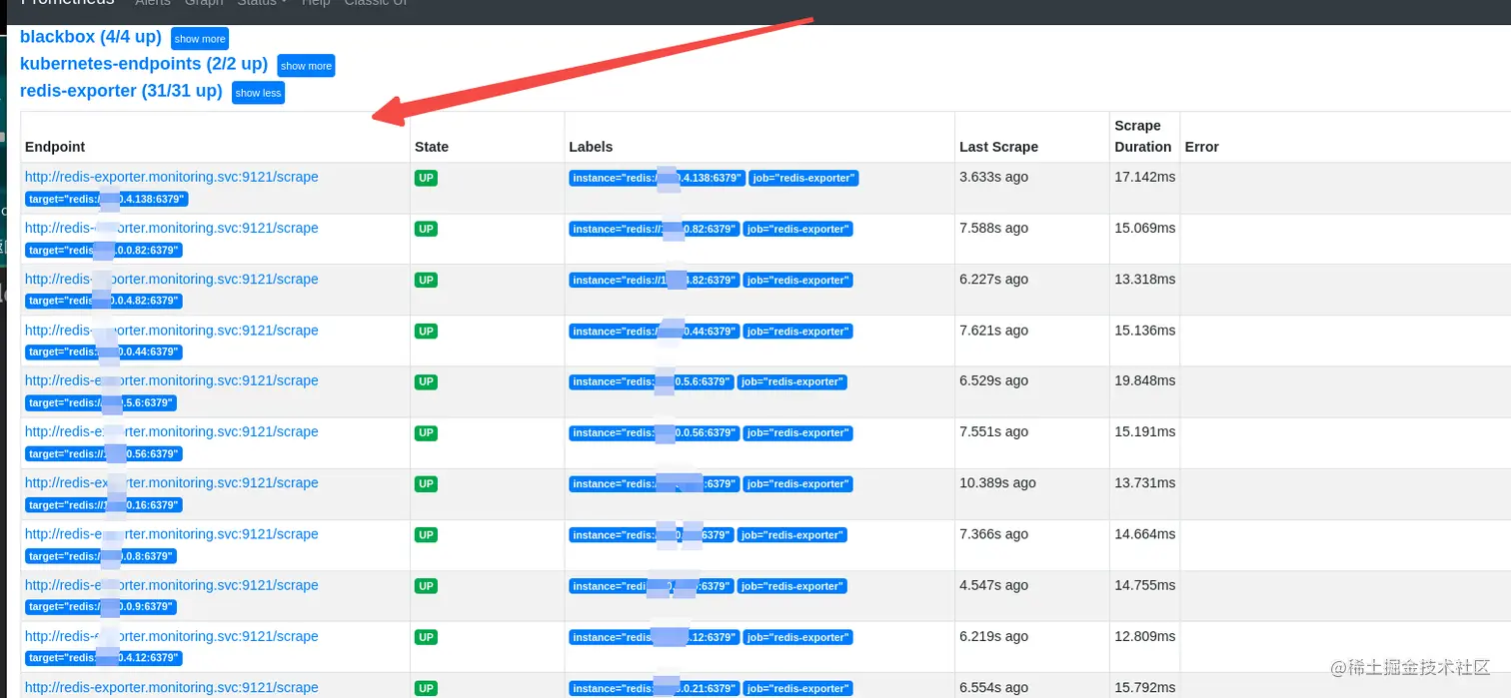Open scrape URL in the 7.588s ago row
Image resolution: width=1511 pixels, height=698 pixels.
[172, 228]
